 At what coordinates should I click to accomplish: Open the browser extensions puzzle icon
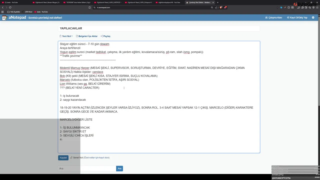tap(289, 7)
